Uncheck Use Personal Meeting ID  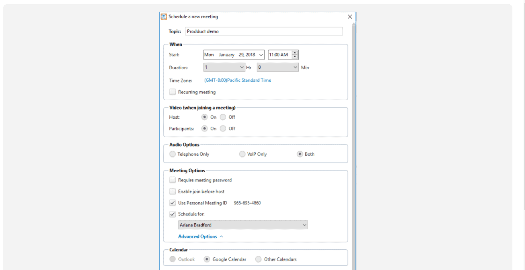(x=172, y=203)
